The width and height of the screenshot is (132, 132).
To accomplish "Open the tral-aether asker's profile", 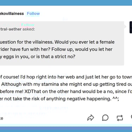I will [11, 29].
